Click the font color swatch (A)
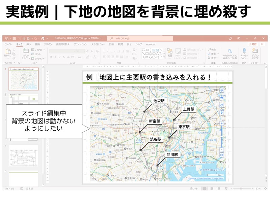This screenshot has width=270, height=202. pyautogui.click(x=94, y=57)
